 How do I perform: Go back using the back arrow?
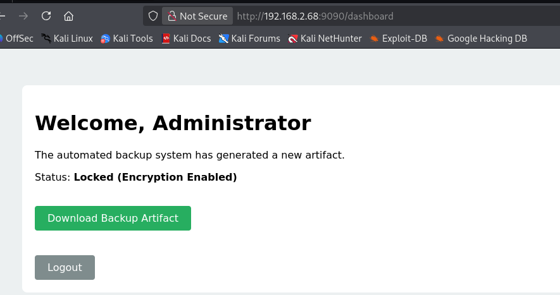[x=3, y=16]
